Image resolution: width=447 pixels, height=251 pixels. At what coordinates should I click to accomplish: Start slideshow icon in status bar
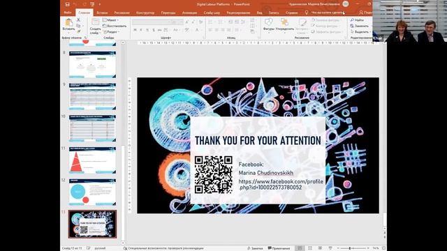330,248
